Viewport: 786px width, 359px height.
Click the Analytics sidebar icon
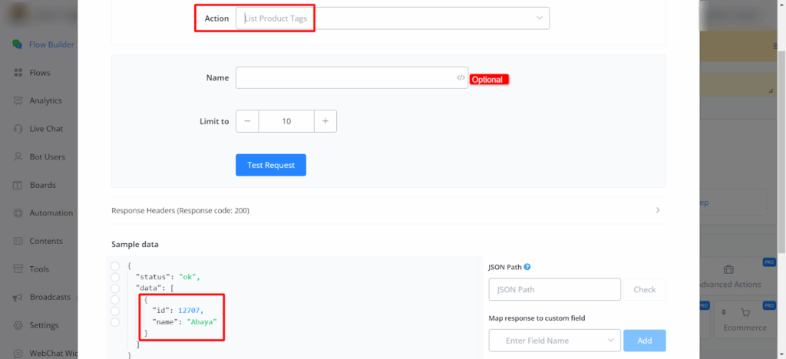pyautogui.click(x=17, y=100)
